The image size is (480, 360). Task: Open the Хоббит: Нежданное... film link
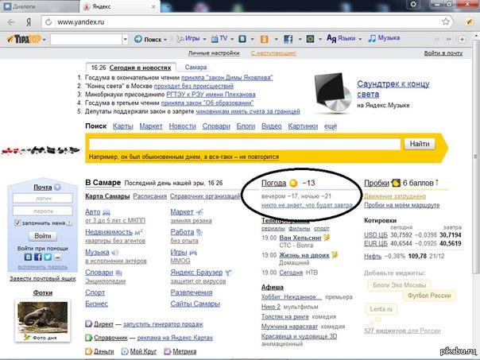[292, 297]
